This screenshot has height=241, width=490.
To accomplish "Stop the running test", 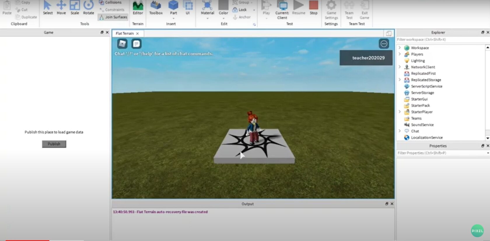I will point(314,8).
